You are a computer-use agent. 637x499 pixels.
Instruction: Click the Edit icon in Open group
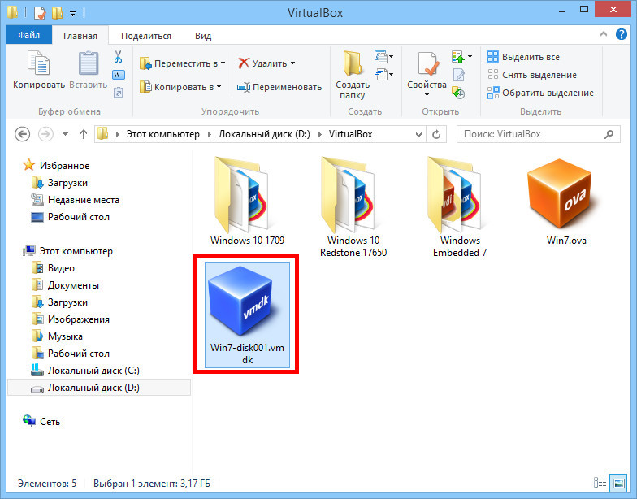(x=458, y=75)
